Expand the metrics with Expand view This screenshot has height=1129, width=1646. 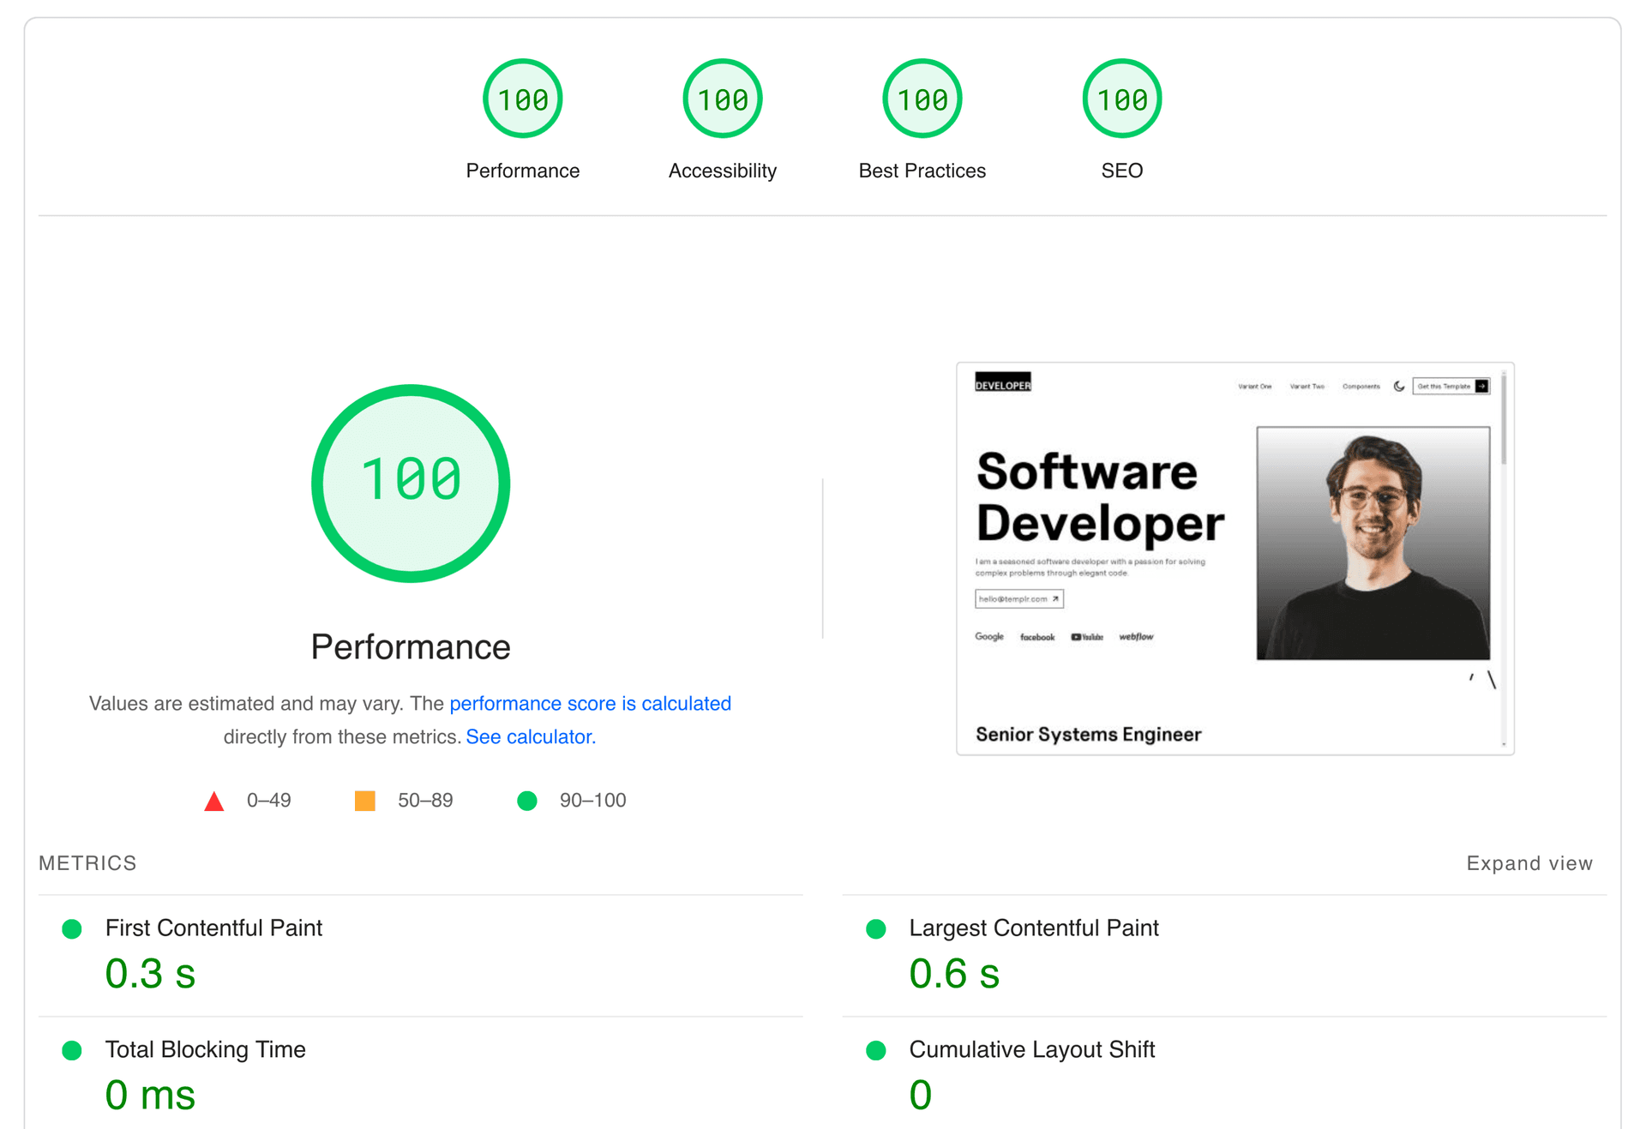point(1529,863)
